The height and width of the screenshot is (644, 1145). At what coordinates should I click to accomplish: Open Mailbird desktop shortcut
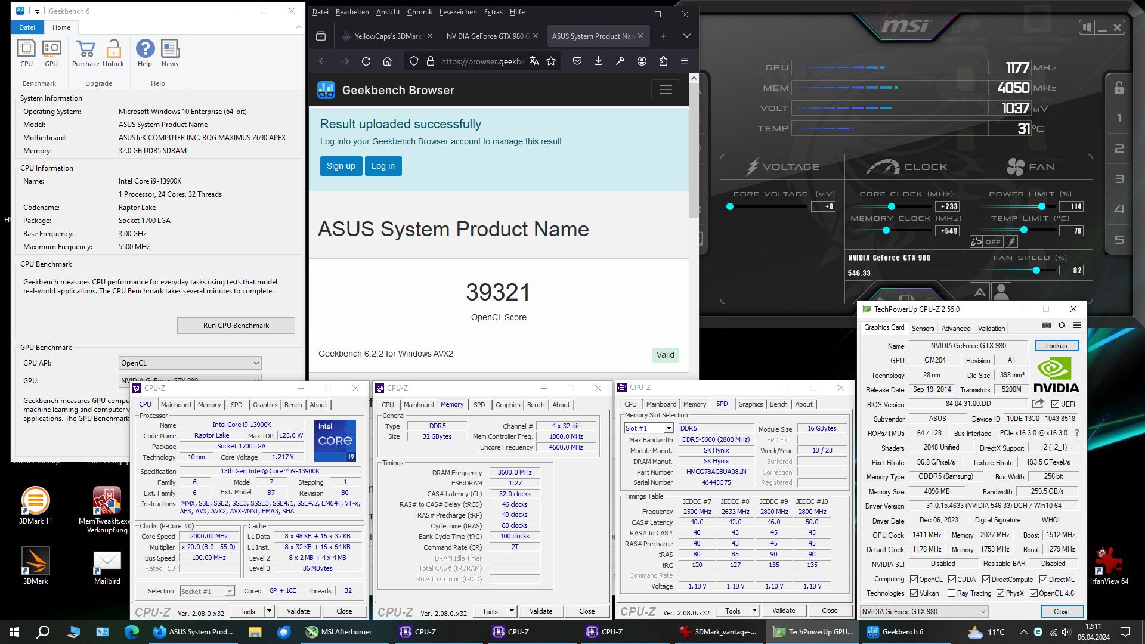tap(107, 568)
